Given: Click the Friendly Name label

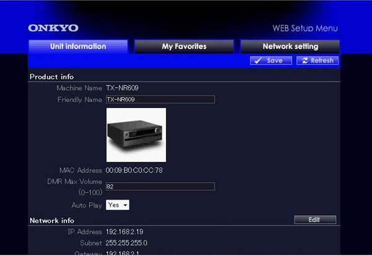Looking at the screenshot, I should tap(80, 100).
